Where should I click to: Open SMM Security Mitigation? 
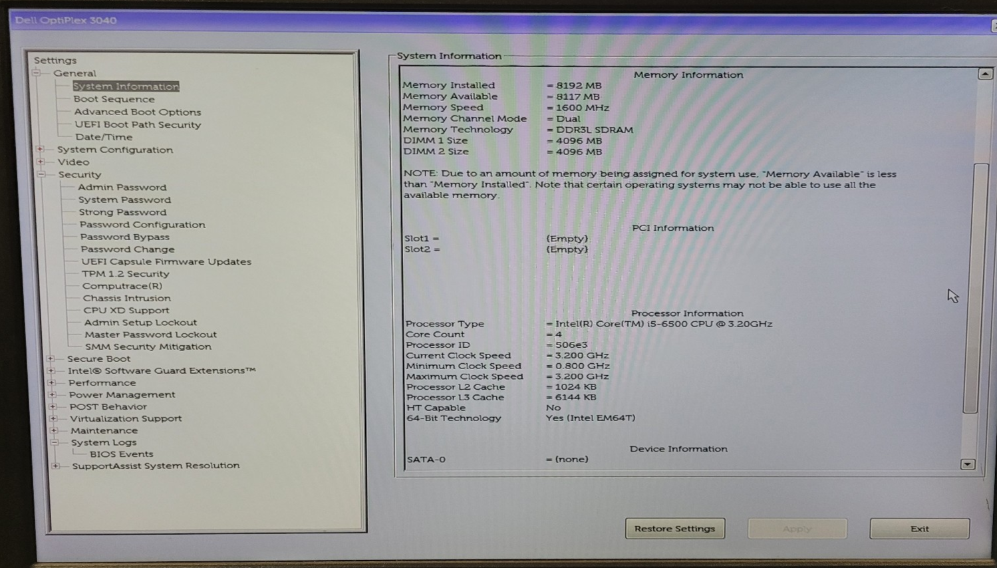click(x=148, y=347)
